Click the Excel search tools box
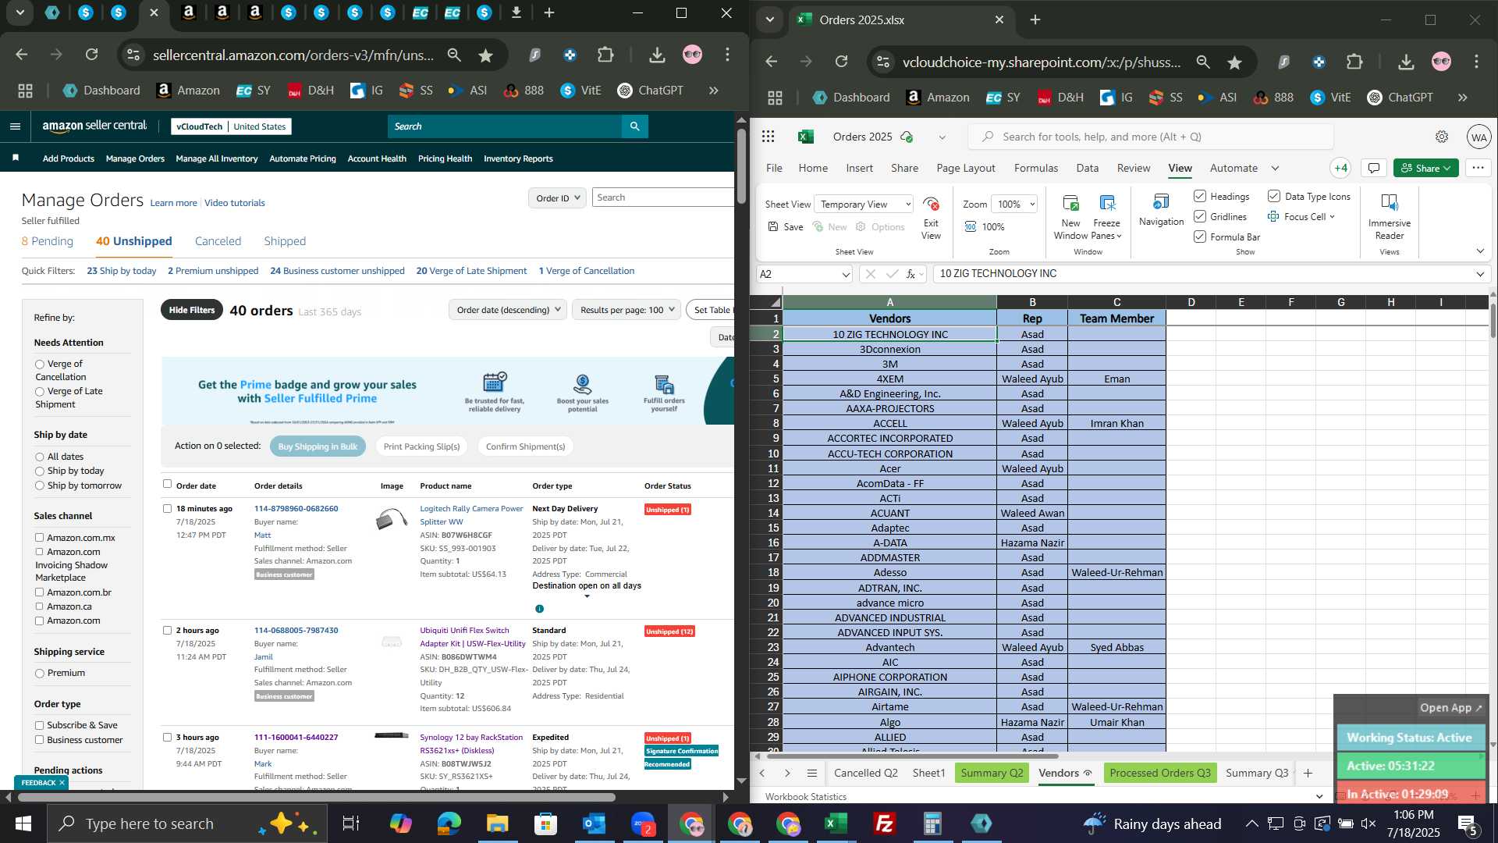 click(x=1151, y=137)
